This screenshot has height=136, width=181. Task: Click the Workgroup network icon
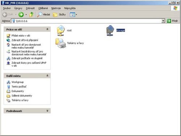tap(8, 82)
